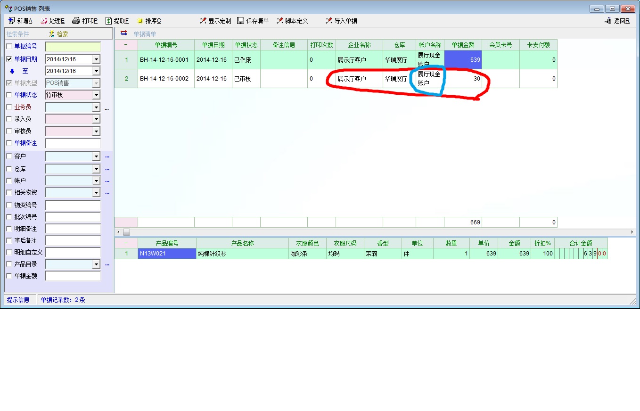The image size is (640, 411).
Task: Click the 处理E (Process) toolbar icon
Action: (44, 21)
